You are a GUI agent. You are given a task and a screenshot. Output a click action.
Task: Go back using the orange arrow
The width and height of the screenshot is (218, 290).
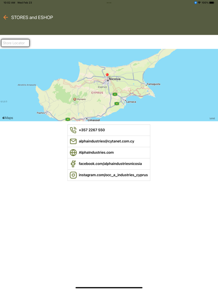pos(6,17)
